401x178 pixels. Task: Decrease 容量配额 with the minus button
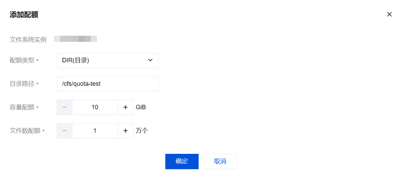65,107
